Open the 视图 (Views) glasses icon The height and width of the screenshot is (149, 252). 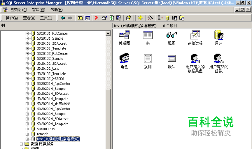[x=172, y=35]
